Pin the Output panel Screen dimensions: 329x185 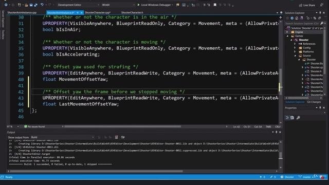277,132
